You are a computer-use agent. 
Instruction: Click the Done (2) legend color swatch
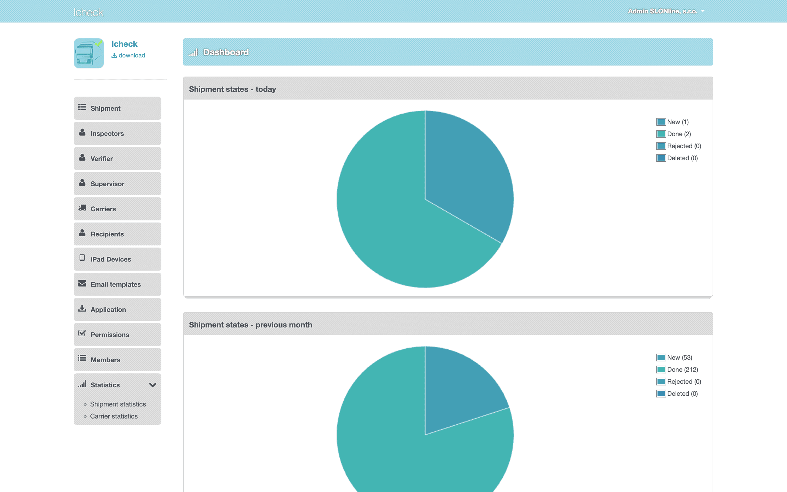point(661,134)
